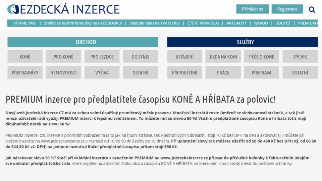Image resolution: width=322 pixels, height=181 pixels.
Task: Open the Twitter follow link
Action: pyautogui.click(x=154, y=23)
